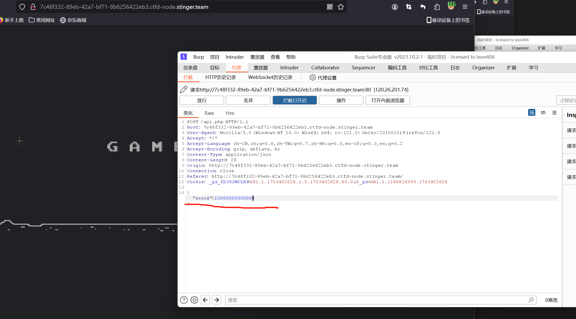Click the pencil edit icon beside request URL
576x319 pixels.
(x=184, y=90)
